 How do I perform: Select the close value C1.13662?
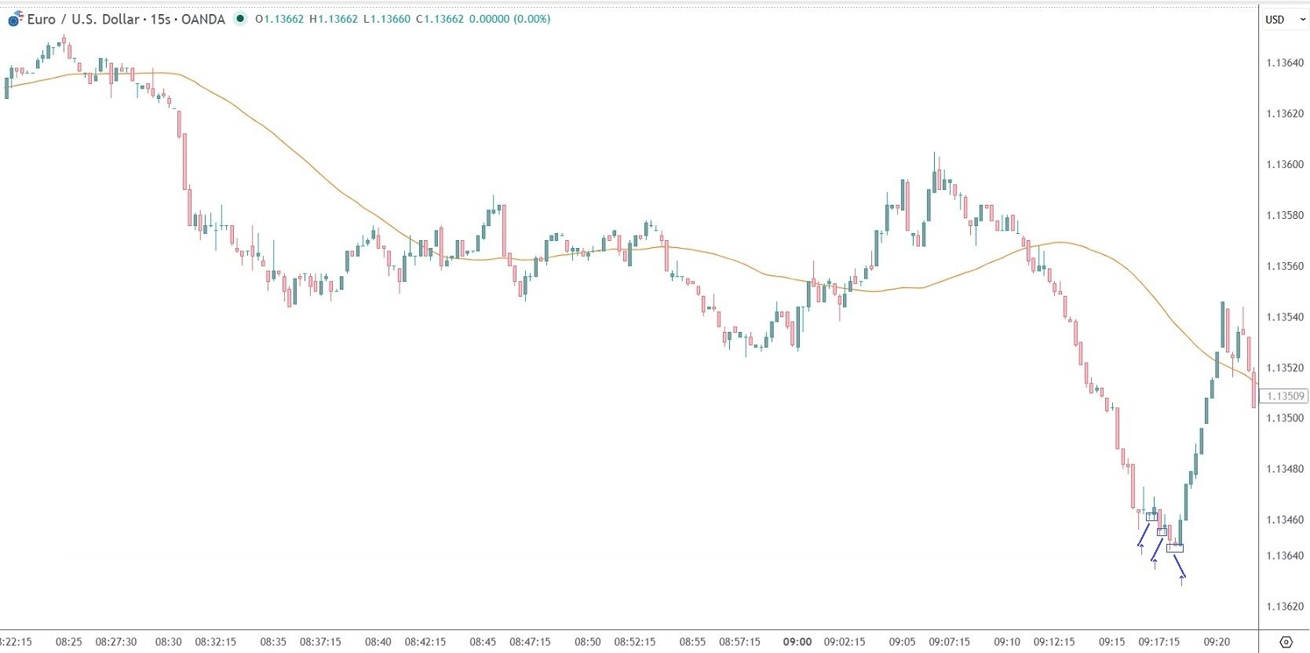(x=440, y=19)
